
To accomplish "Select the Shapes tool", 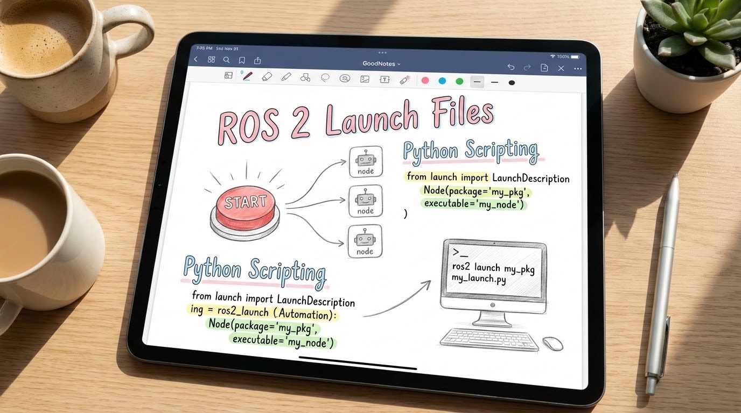I will pyautogui.click(x=305, y=77).
